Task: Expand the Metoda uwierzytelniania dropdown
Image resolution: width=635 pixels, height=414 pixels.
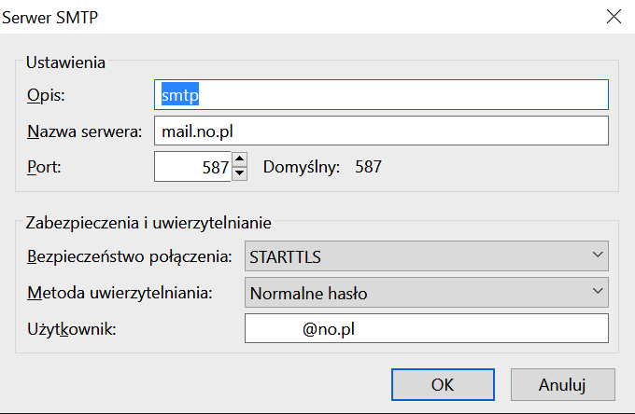Action: tap(426, 293)
